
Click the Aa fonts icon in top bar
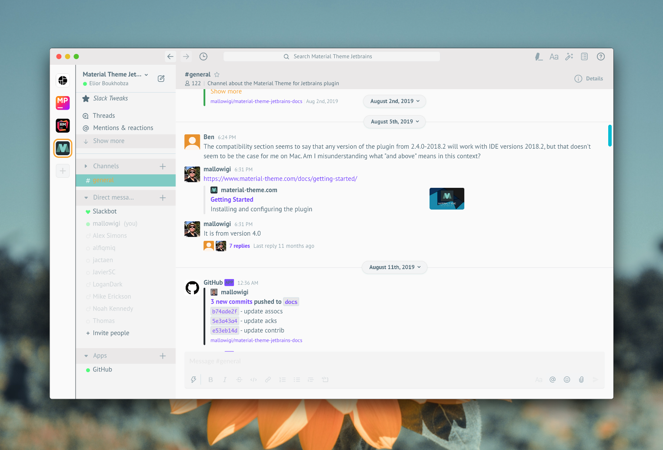(554, 57)
